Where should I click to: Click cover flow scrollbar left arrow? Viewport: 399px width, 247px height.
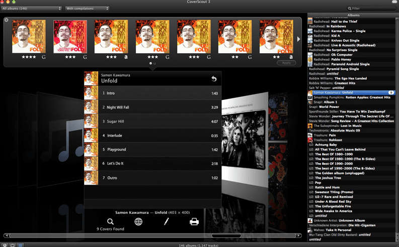click(7, 235)
